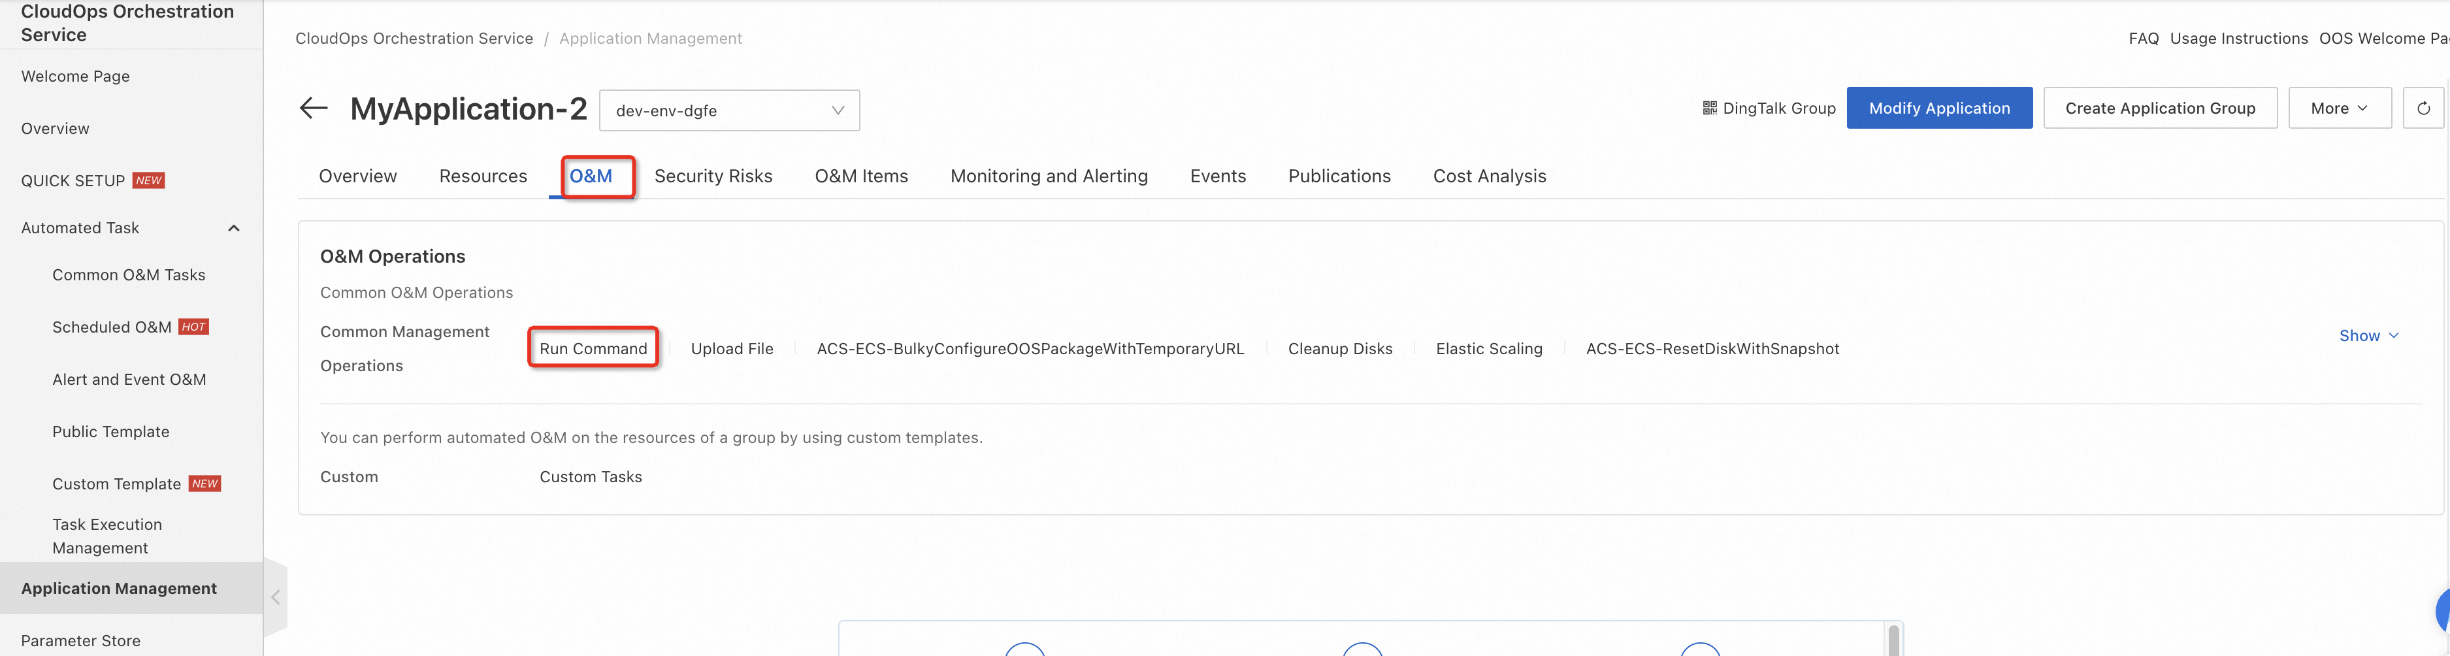This screenshot has width=2450, height=656.
Task: Click the O&M Operations heading
Action: [393, 257]
